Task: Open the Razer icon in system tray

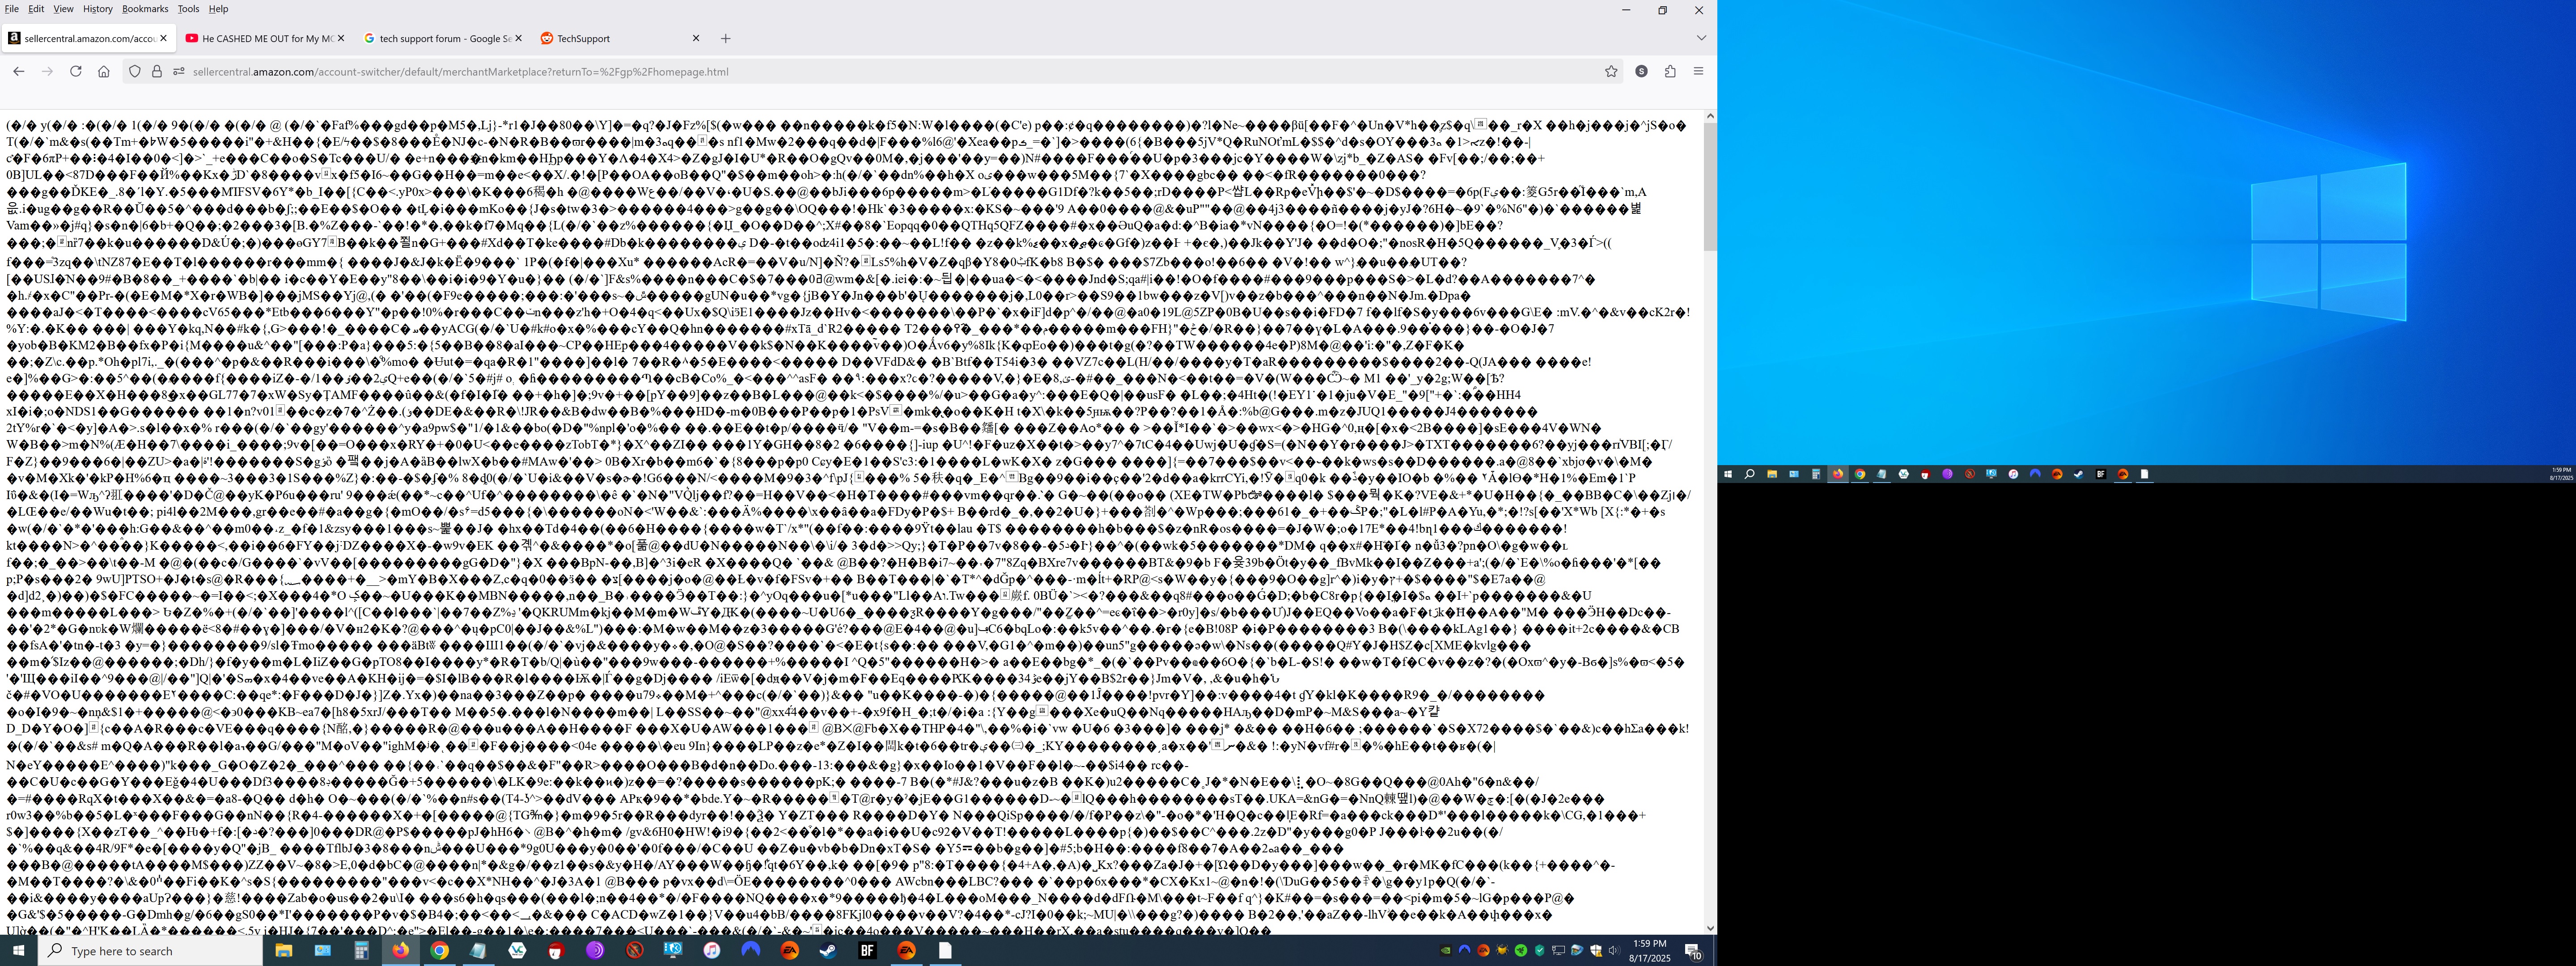Action: click(1521, 950)
